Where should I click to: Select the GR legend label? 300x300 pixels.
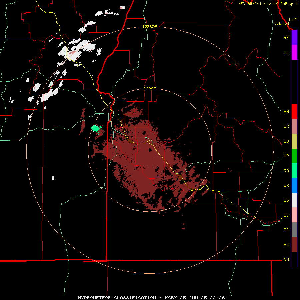(x=286, y=126)
